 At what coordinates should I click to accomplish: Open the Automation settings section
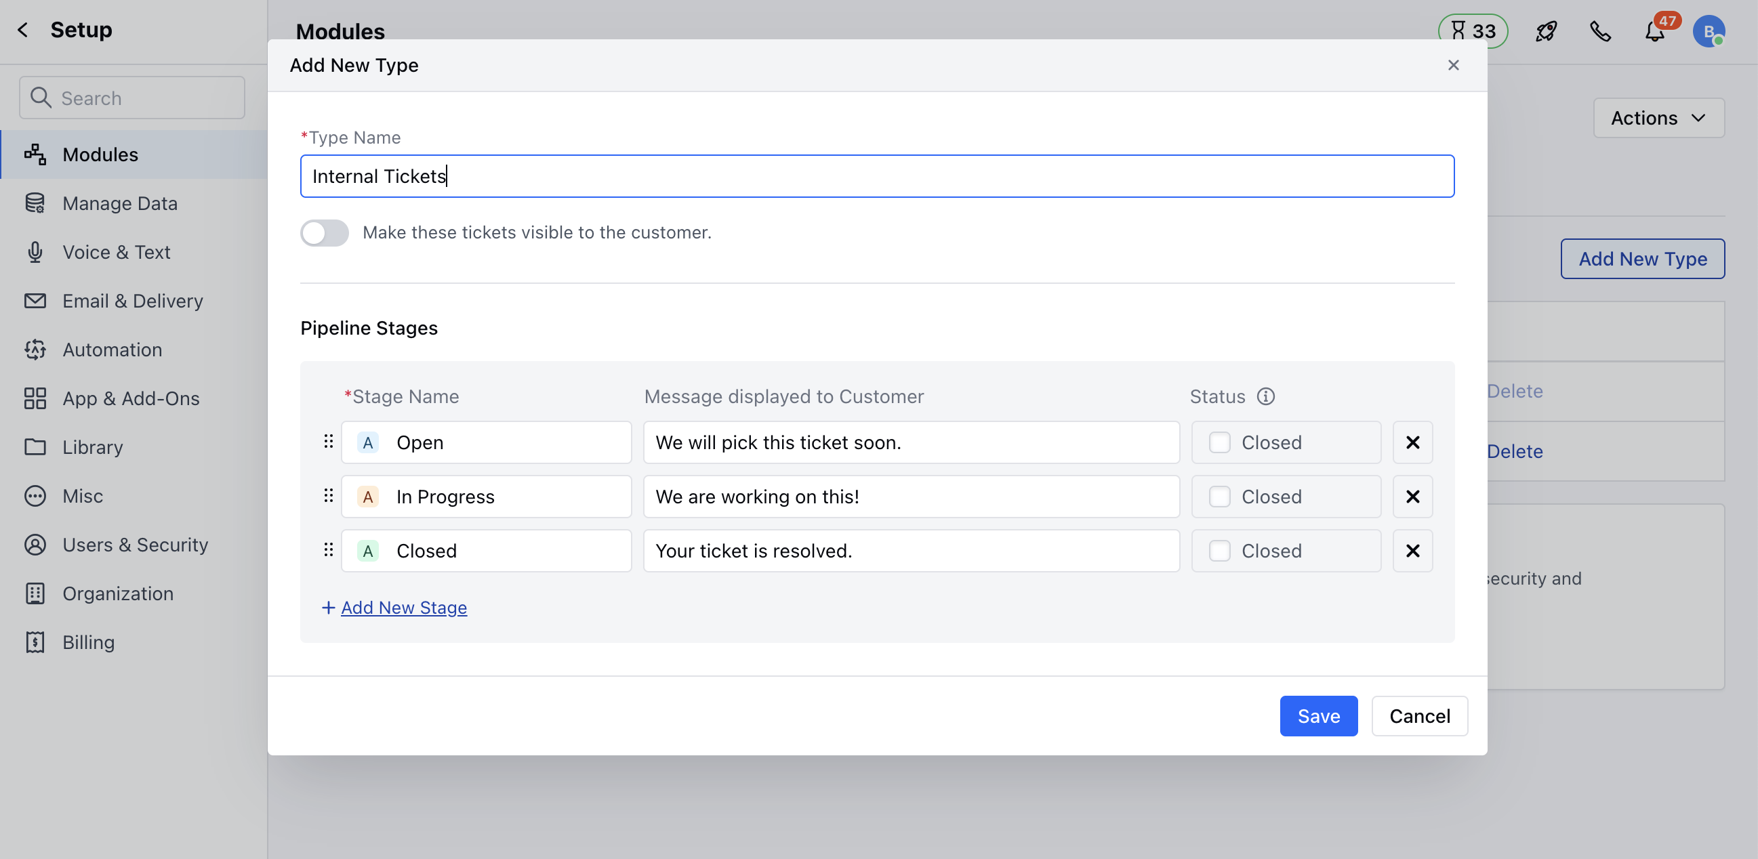pyautogui.click(x=112, y=350)
